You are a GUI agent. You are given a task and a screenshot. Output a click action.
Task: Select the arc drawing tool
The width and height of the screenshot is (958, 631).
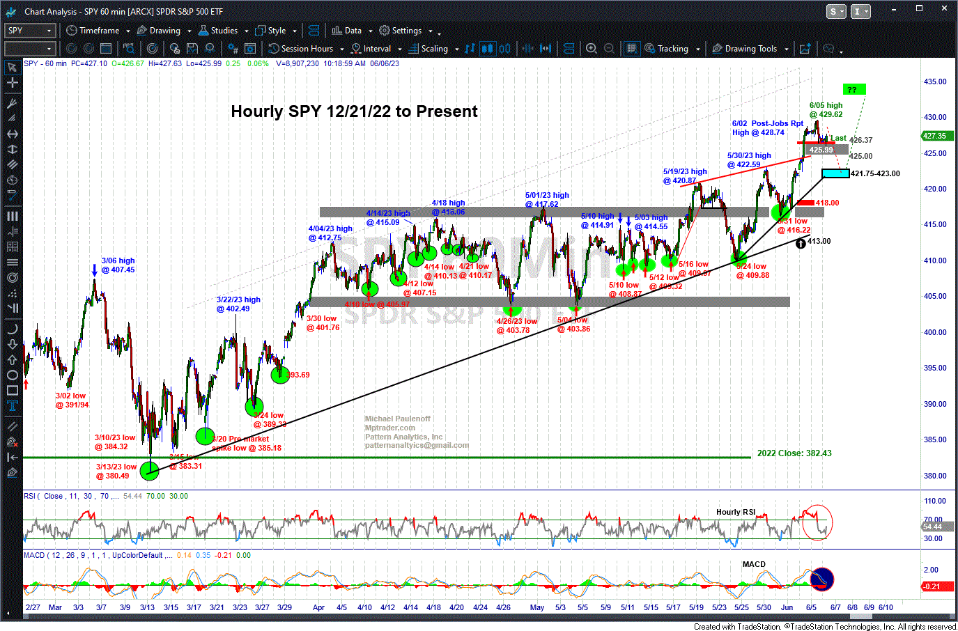coord(12,328)
